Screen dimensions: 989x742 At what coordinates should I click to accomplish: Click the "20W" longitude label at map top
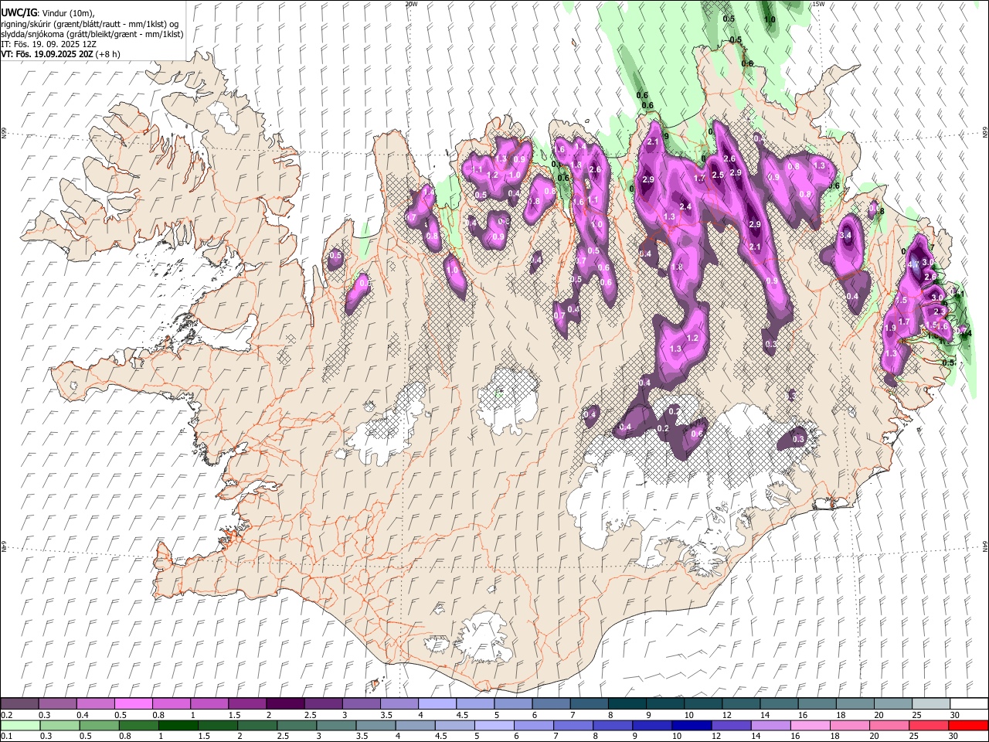411,4
